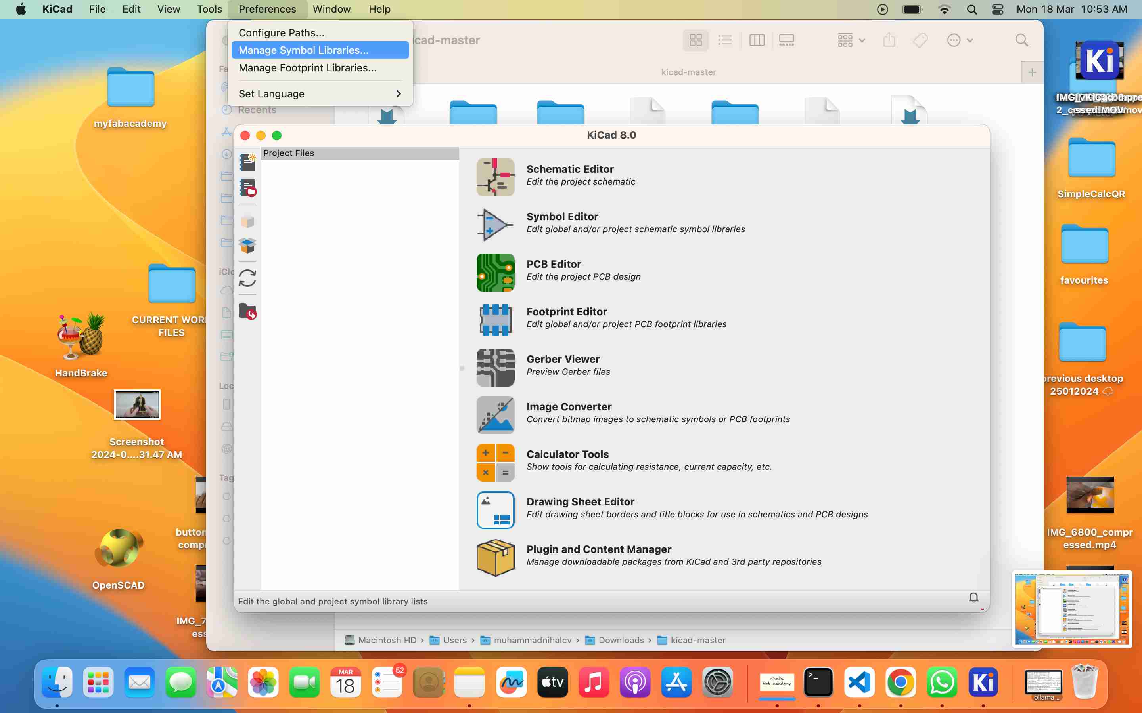Image resolution: width=1142 pixels, height=713 pixels.
Task: Switch Finder to gallery view
Action: click(786, 40)
